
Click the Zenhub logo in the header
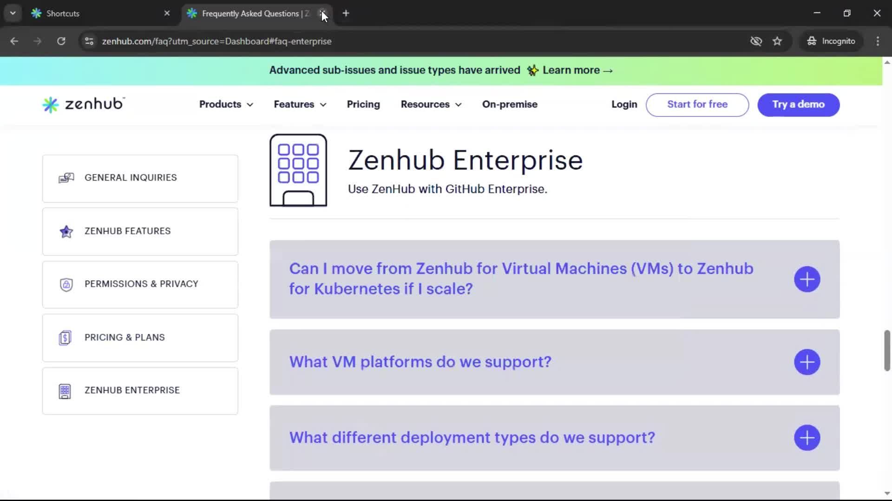coord(84,104)
